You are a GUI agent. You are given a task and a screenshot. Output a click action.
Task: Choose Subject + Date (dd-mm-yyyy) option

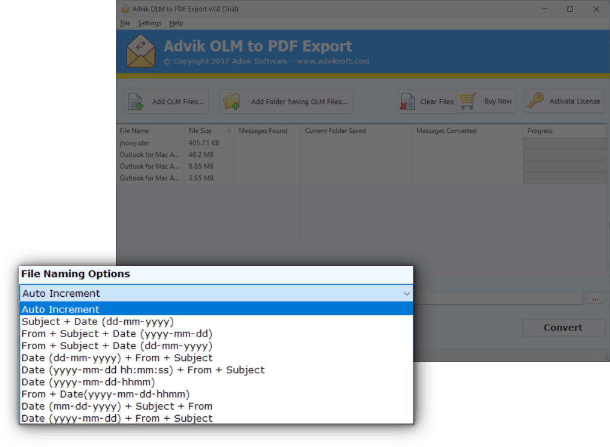pyautogui.click(x=216, y=322)
